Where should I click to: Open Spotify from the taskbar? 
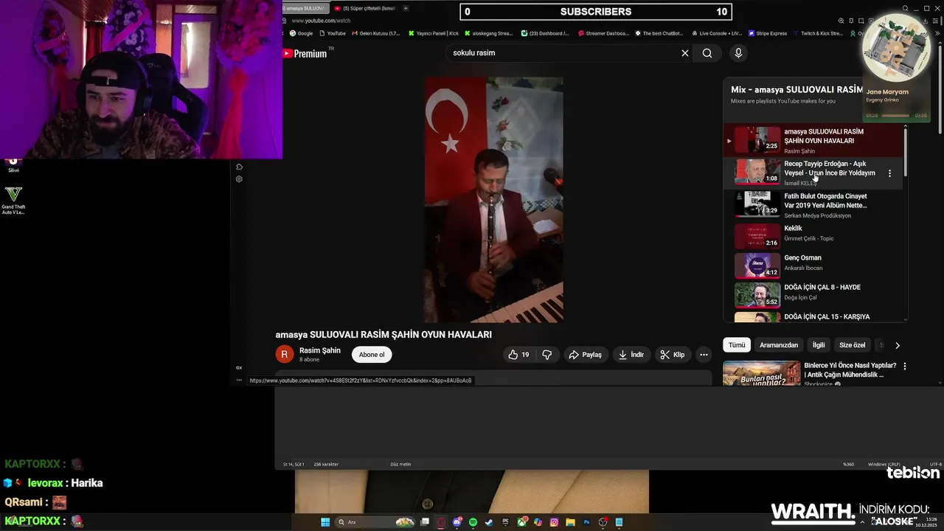(x=473, y=522)
